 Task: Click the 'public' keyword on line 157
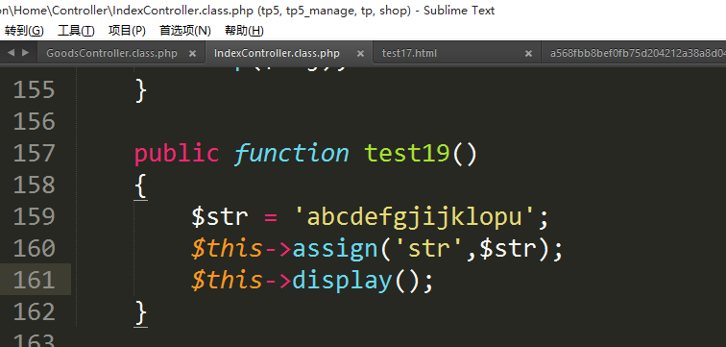[177, 154]
